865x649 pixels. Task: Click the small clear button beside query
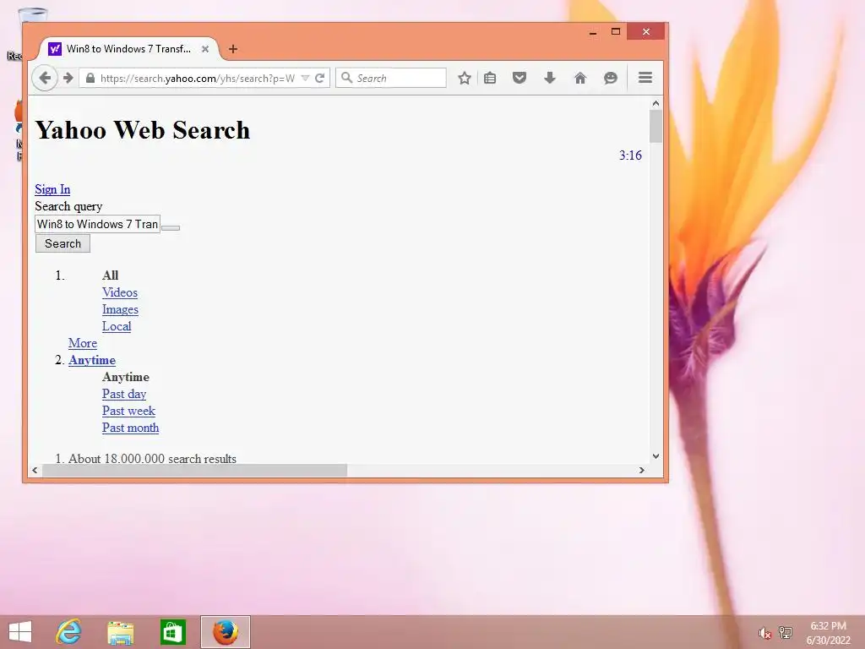171,228
